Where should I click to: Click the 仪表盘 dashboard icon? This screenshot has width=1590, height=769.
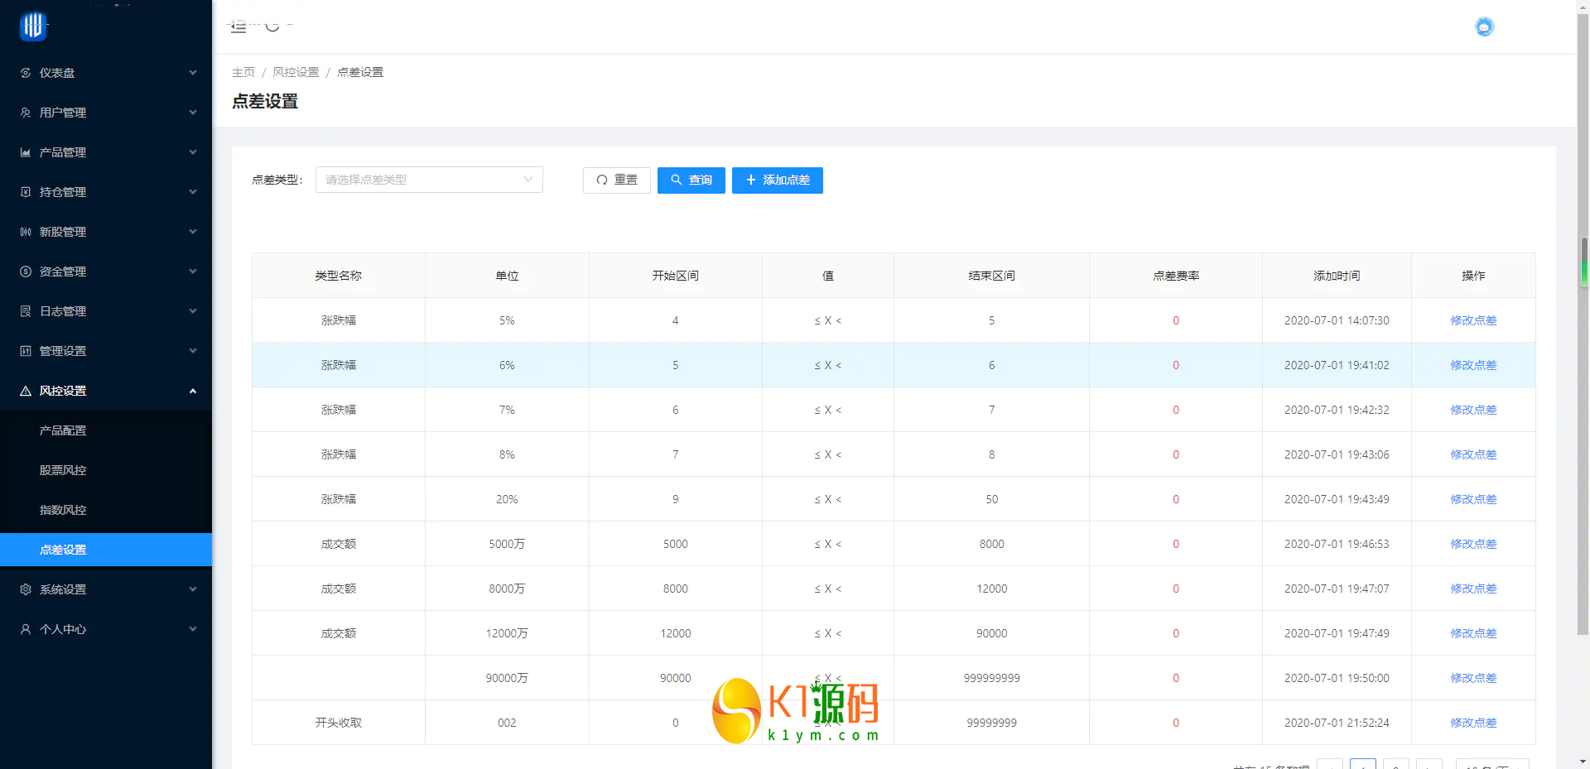[26, 73]
